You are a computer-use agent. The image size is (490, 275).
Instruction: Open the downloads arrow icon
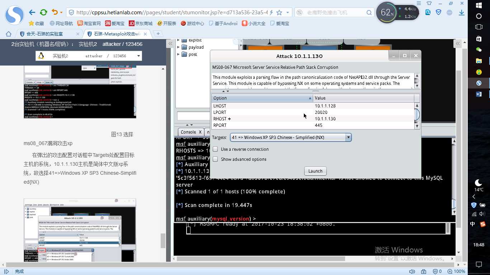coord(462,13)
